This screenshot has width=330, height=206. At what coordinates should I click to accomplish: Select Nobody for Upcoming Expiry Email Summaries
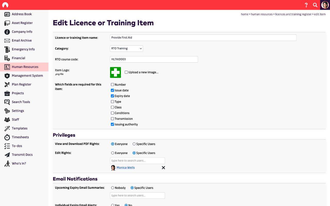pos(112,188)
